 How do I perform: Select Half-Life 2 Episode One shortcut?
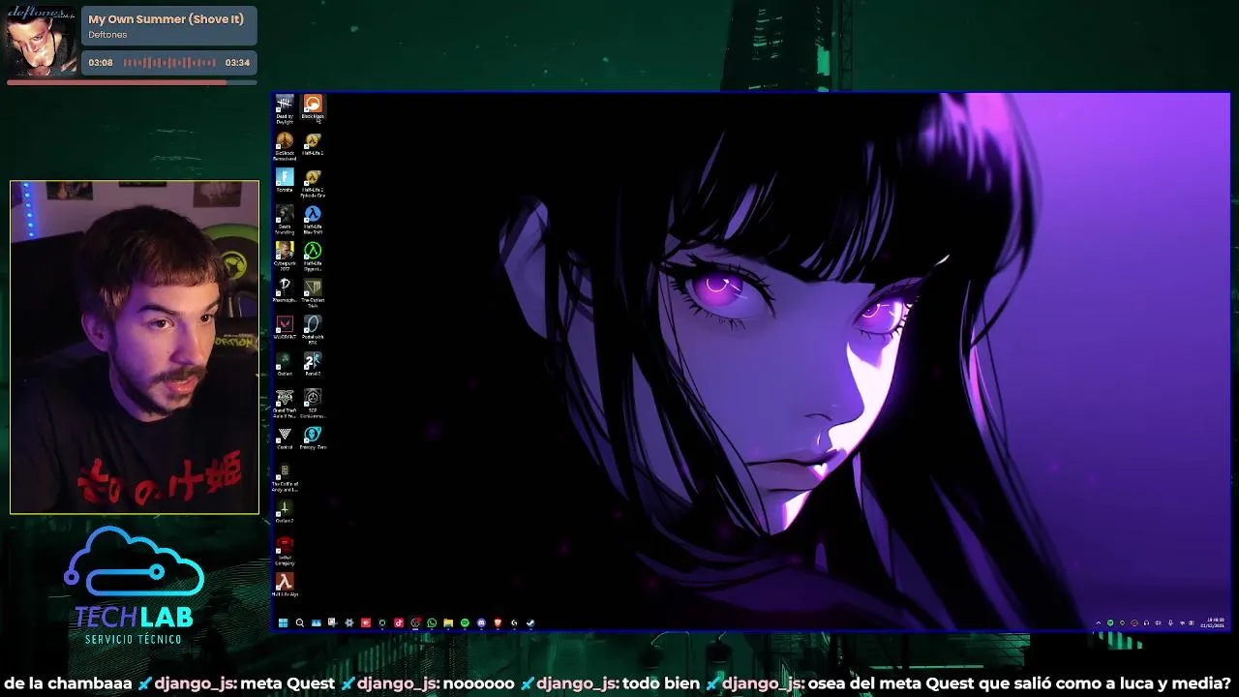[x=313, y=184]
